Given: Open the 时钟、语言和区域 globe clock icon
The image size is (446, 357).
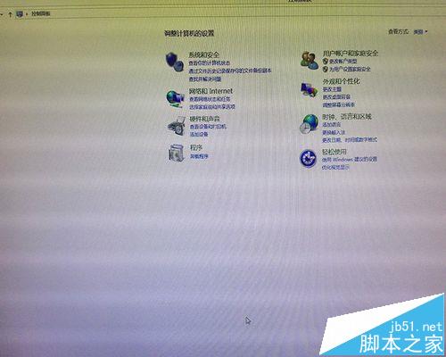Looking at the screenshot, I should 309,124.
